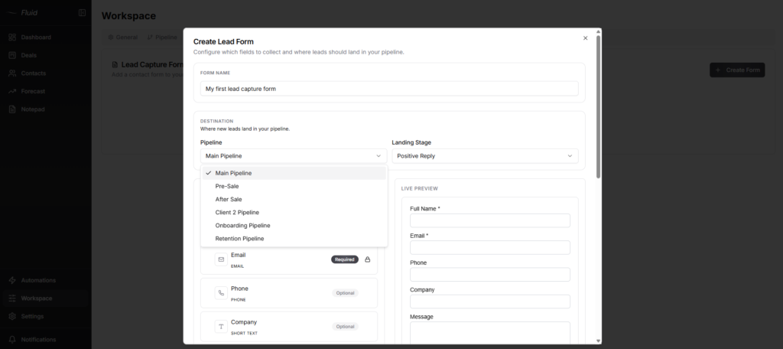Go to Deals sidebar icon
The width and height of the screenshot is (783, 349).
pyautogui.click(x=12, y=56)
